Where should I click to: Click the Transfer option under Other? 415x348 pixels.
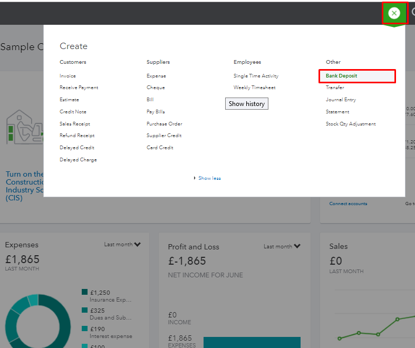click(x=335, y=88)
